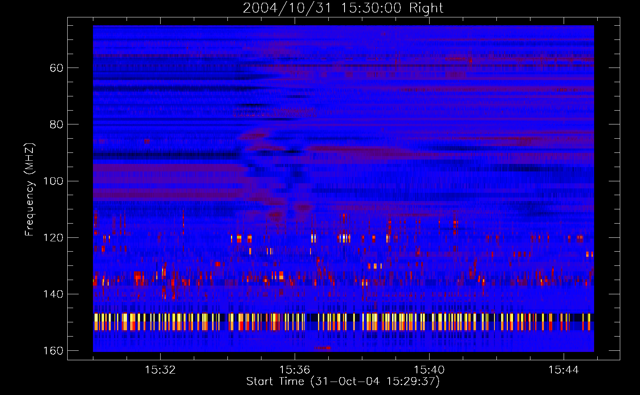640x395 pixels.
Task: Select the 60 frequency tick label
Action: tap(57, 68)
